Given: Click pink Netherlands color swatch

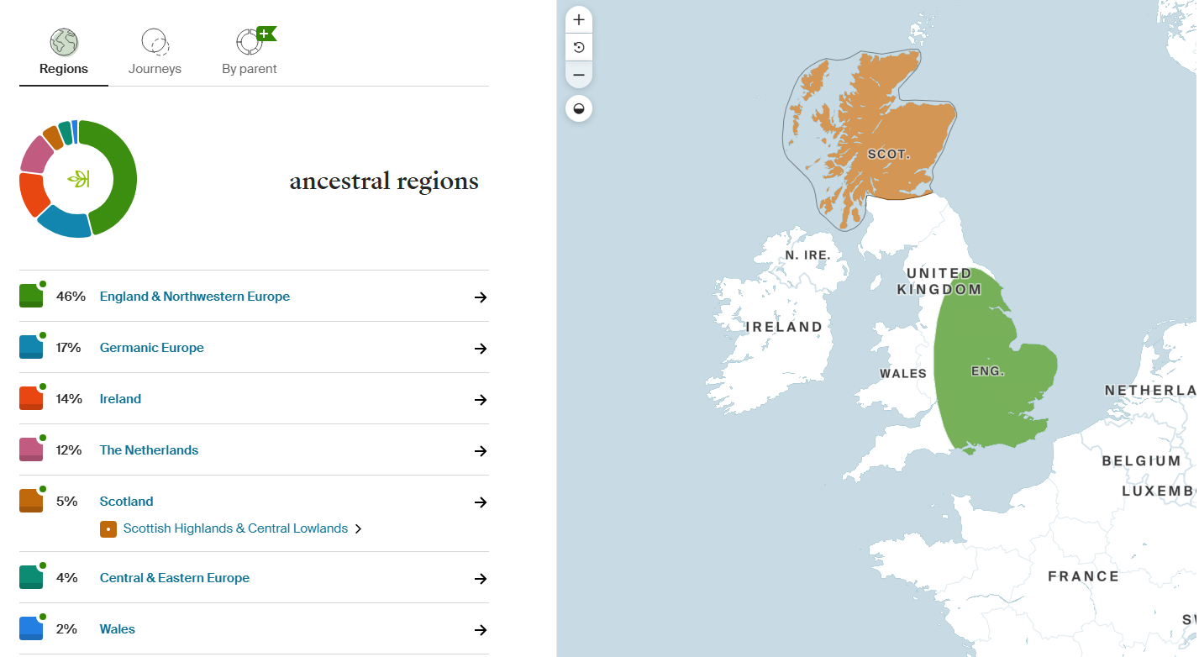Looking at the screenshot, I should click(31, 449).
